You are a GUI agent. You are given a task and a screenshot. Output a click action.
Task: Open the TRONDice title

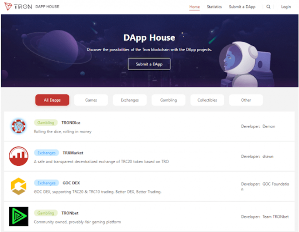pyautogui.click(x=71, y=123)
